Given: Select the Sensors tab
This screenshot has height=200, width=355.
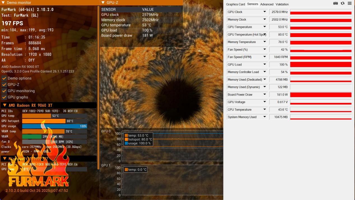Looking at the screenshot, I should coord(252,4).
